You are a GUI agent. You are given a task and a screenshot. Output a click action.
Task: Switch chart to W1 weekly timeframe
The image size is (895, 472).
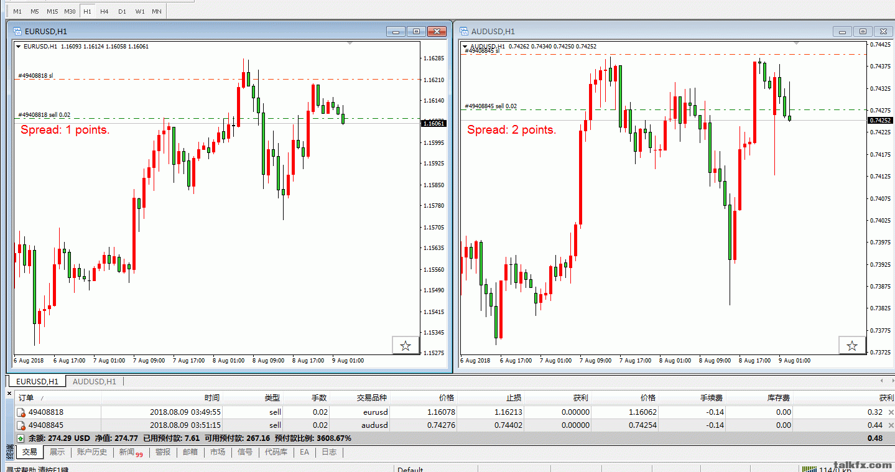pyautogui.click(x=140, y=11)
